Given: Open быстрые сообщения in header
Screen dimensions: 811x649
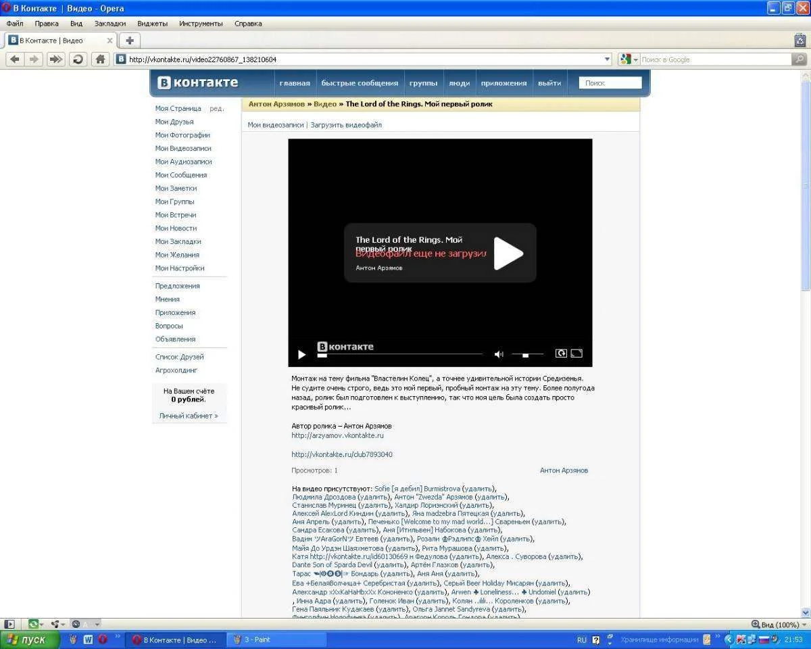Looking at the screenshot, I should coord(360,83).
